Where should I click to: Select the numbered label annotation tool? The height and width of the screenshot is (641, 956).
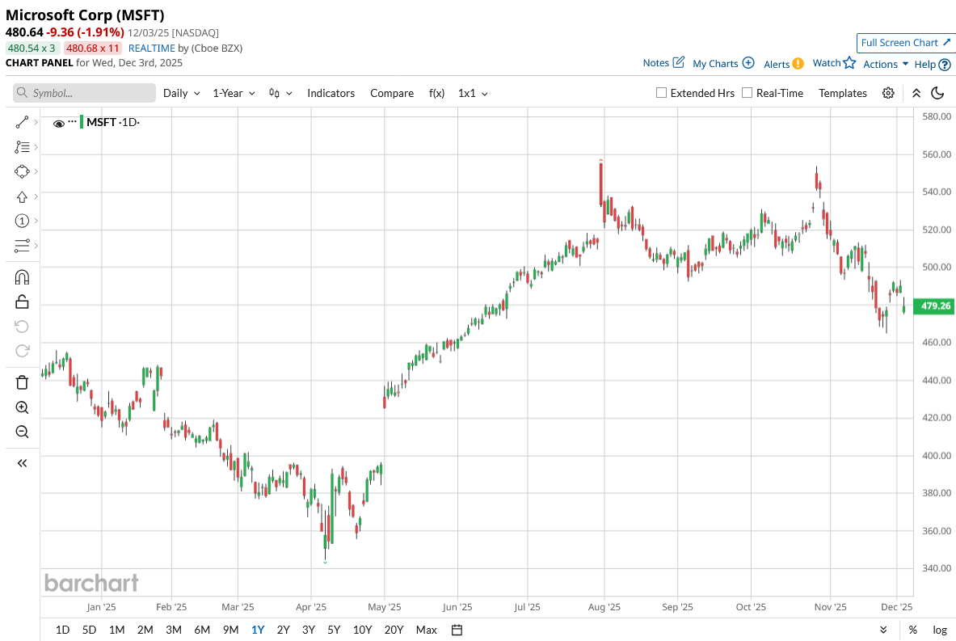point(22,221)
